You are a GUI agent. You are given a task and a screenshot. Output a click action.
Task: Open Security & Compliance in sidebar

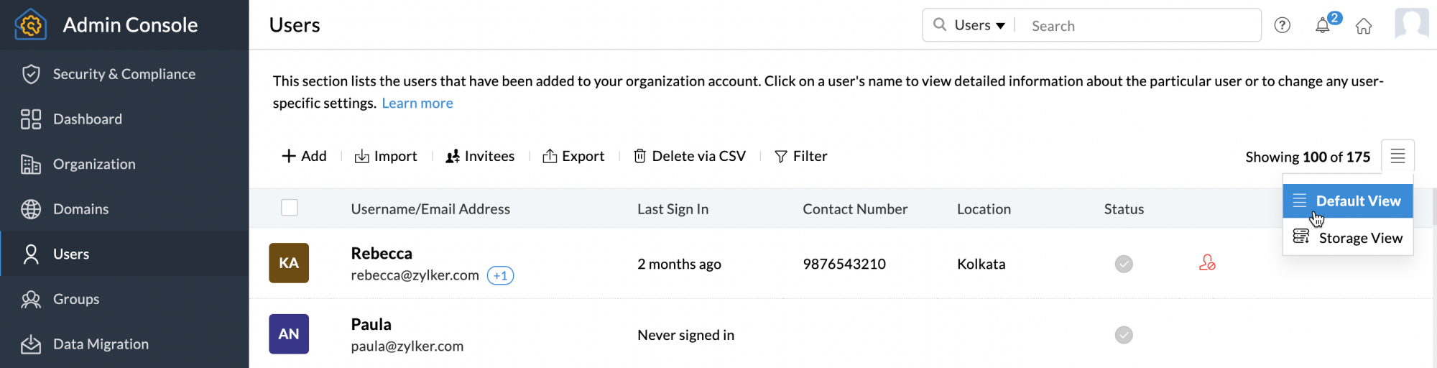point(124,74)
